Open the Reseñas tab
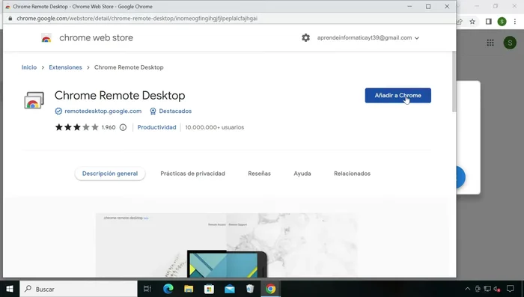Viewport: 524px width, 297px height. [x=259, y=174]
